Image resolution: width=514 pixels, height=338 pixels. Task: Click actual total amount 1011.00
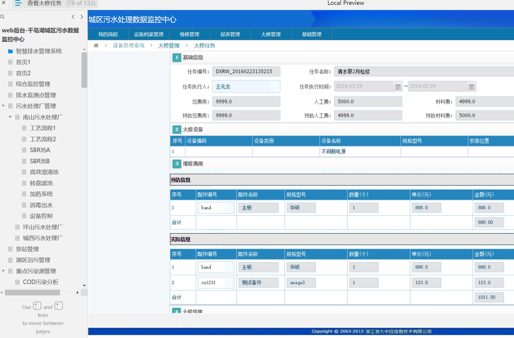point(489,297)
